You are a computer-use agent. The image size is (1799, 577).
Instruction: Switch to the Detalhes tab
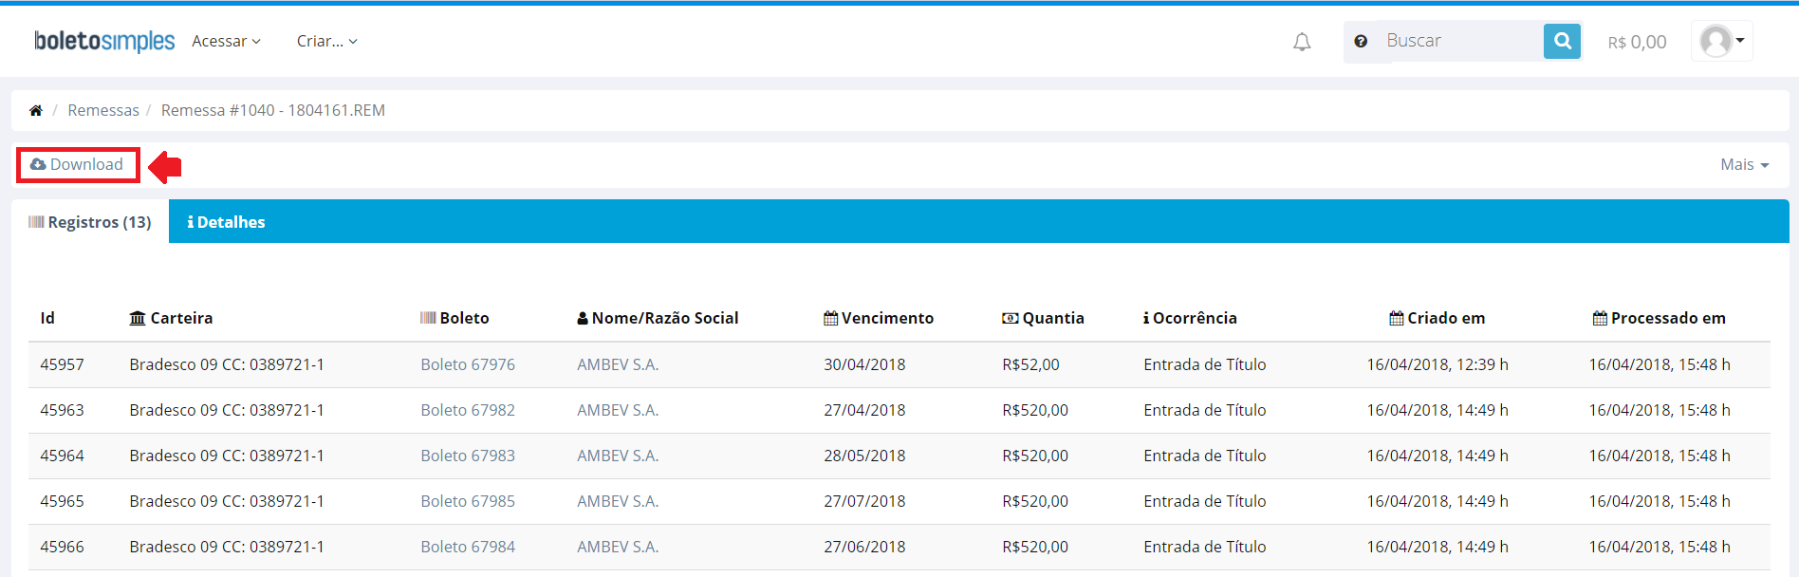point(226,222)
